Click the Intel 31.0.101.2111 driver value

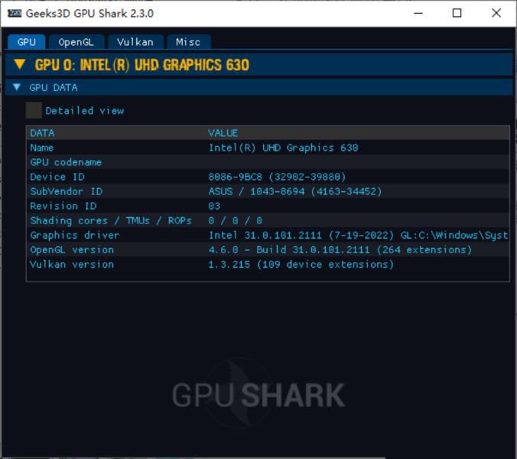pyautogui.click(x=359, y=235)
